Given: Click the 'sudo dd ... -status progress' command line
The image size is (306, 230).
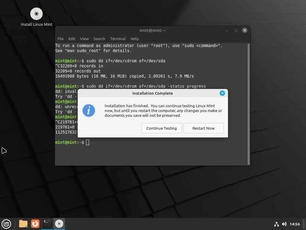Looking at the screenshot, I should point(130,86).
